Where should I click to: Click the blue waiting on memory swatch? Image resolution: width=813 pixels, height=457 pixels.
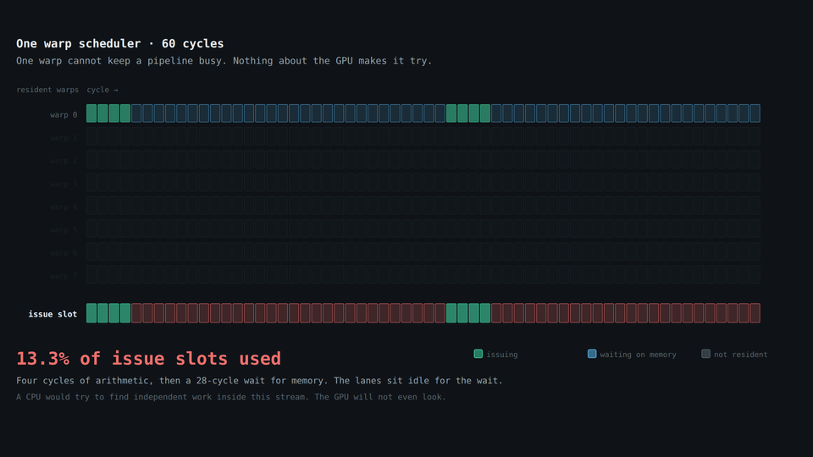592,354
